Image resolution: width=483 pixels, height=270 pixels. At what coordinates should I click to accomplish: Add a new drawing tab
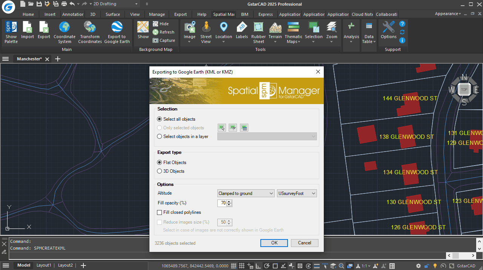coord(58,59)
